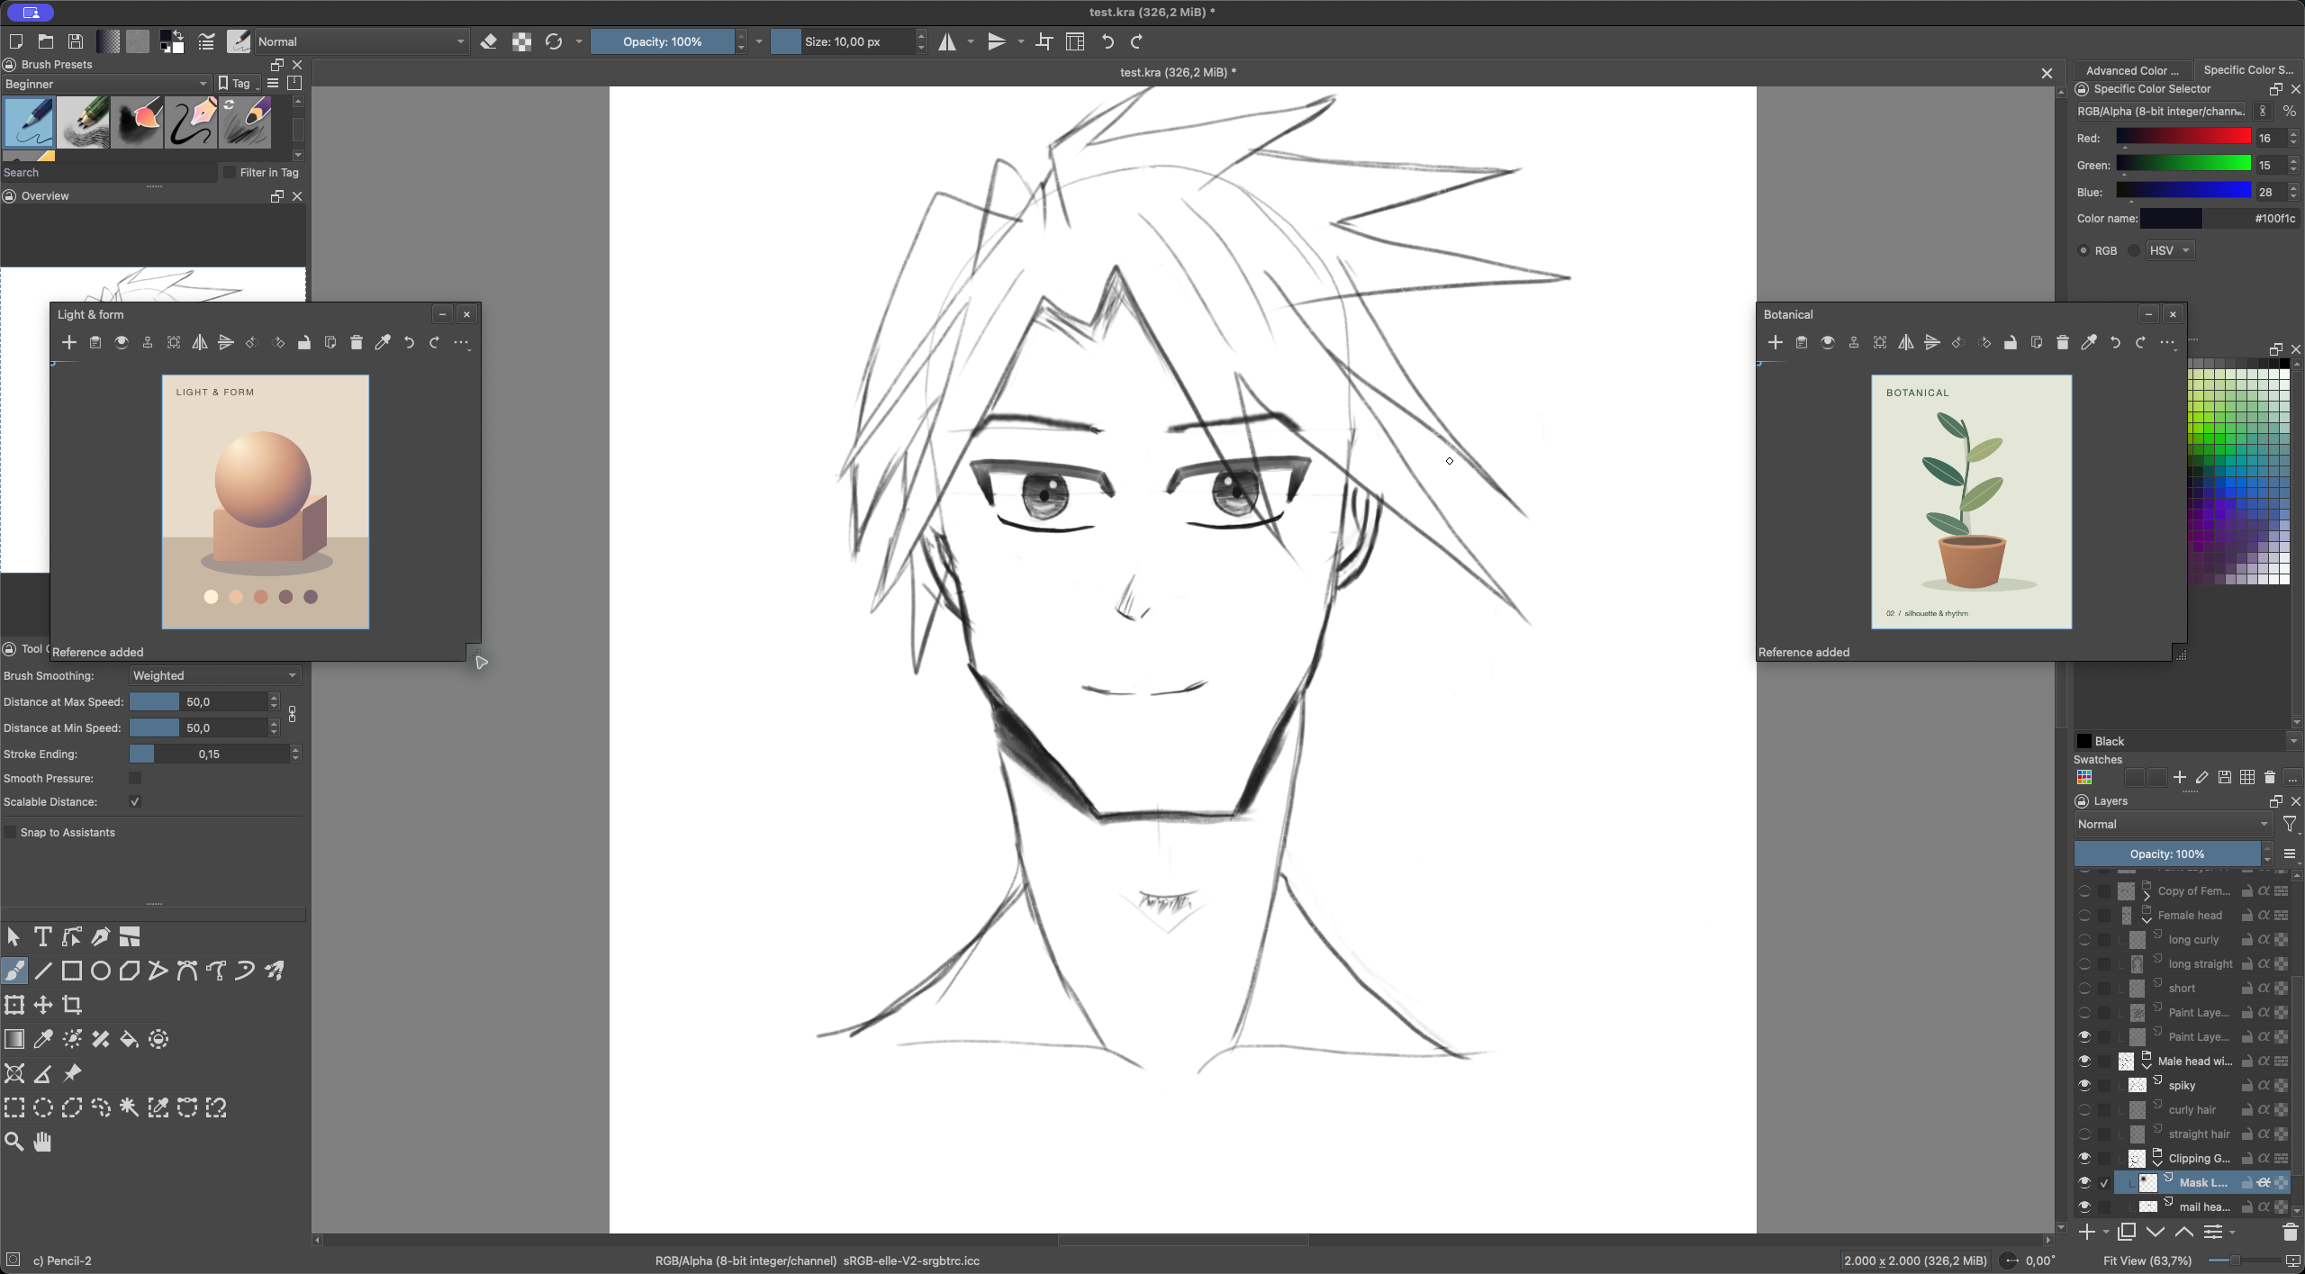Screen dimensions: 2305x1274
Task: Select the Color Sampler eyedropper tool
Action: [x=42, y=1039]
